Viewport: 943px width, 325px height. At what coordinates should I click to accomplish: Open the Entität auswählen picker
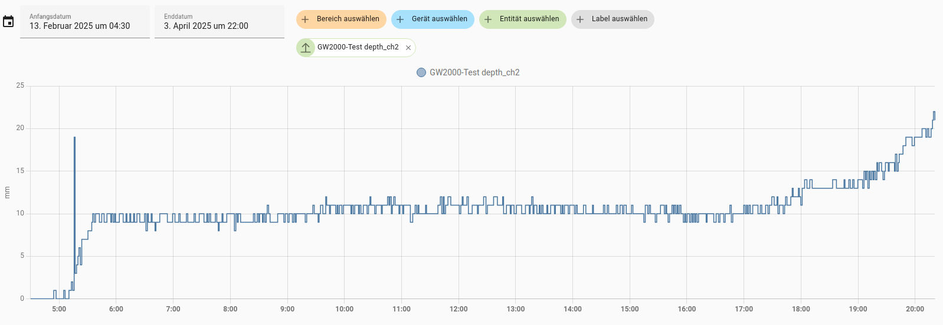[529, 19]
